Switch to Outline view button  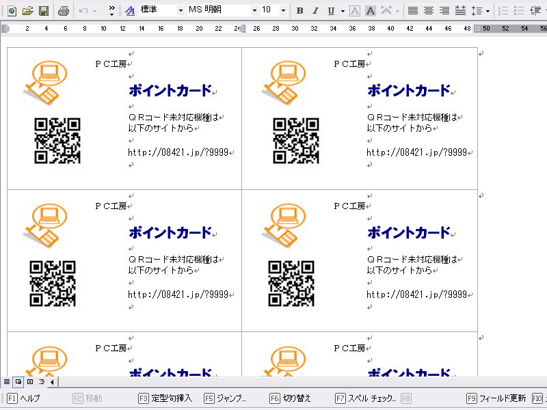click(x=42, y=382)
